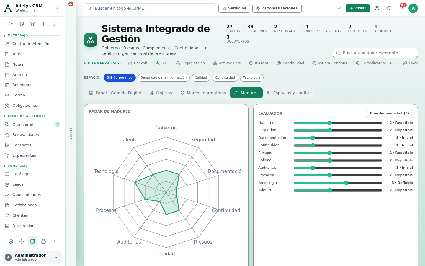
Task: Open Espacios y config subtab
Action: coord(288,93)
